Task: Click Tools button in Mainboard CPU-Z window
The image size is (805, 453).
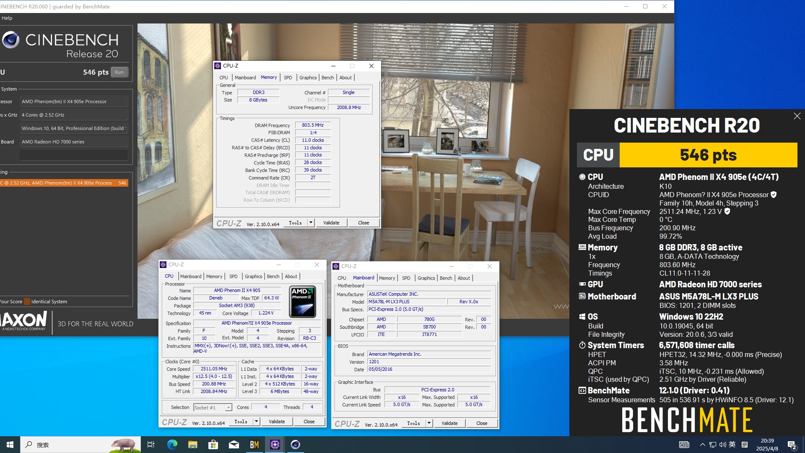Action: (x=413, y=423)
